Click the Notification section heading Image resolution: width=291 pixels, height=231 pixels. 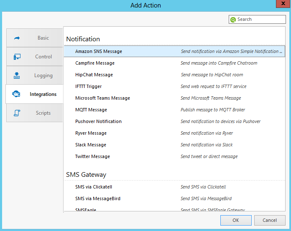click(83, 39)
